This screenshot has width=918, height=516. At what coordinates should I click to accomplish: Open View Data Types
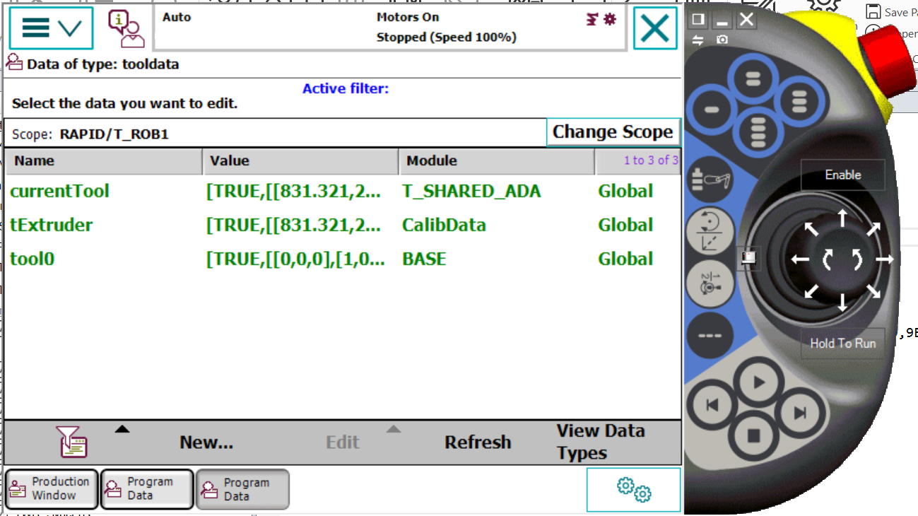pos(600,442)
